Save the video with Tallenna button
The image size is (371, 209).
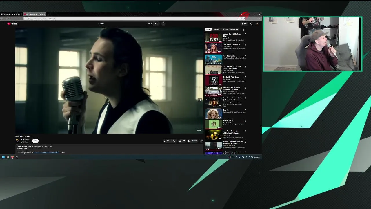pyautogui.click(x=192, y=141)
